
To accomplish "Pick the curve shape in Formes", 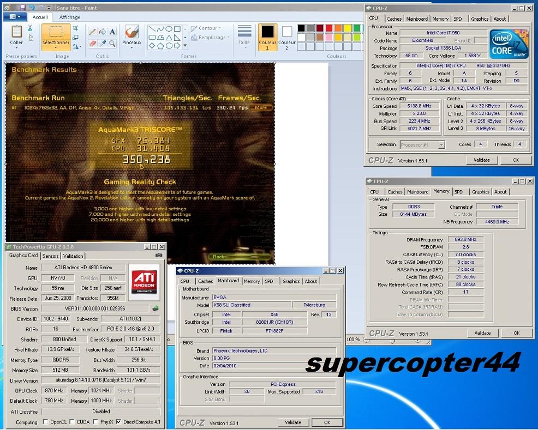I will (x=160, y=29).
